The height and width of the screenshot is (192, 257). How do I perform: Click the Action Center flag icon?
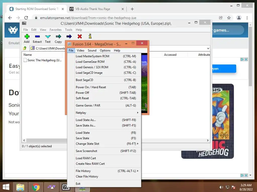(x=233, y=187)
